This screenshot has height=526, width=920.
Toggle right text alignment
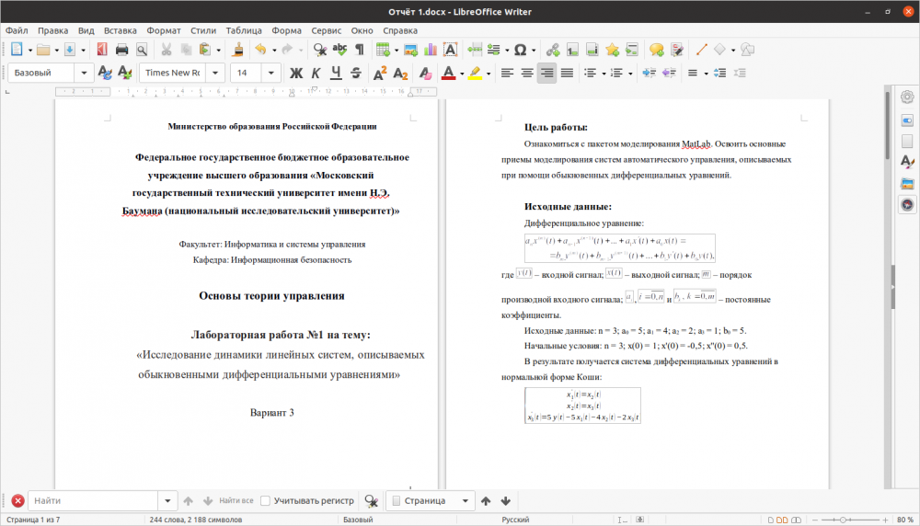[547, 73]
